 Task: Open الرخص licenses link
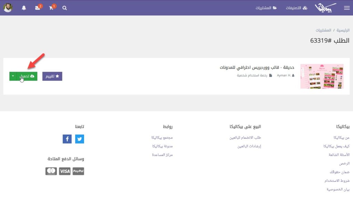pos(344,164)
